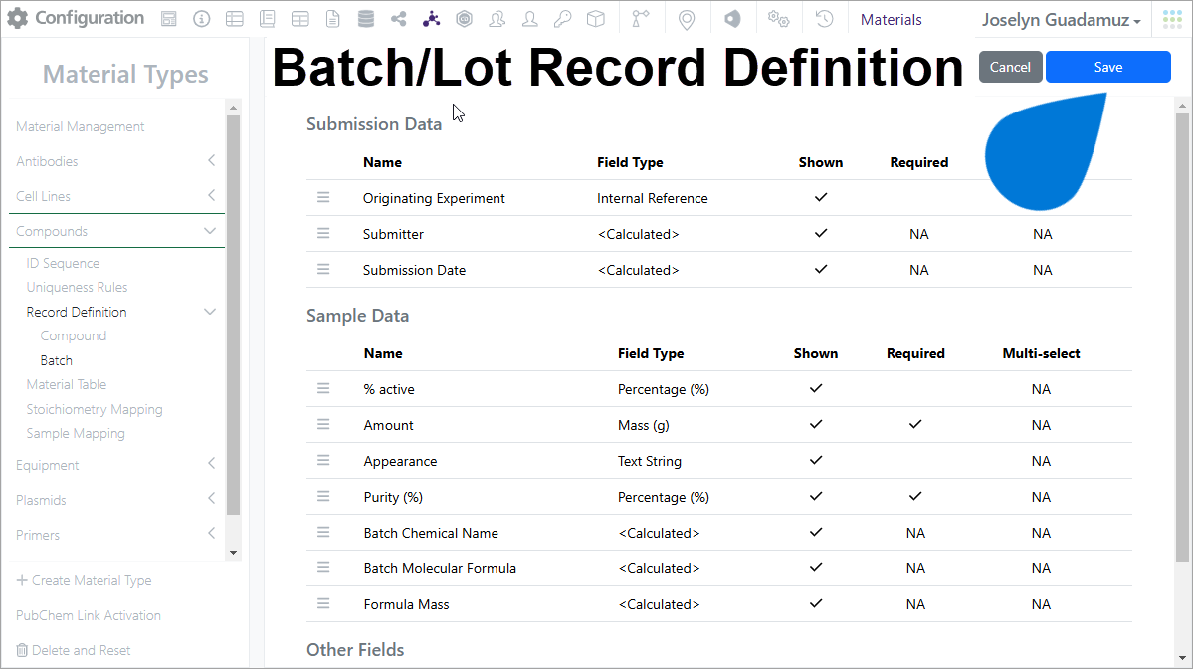This screenshot has height=669, width=1193.
Task: Toggle Shown checkmark for Formula Mass
Action: pos(816,602)
